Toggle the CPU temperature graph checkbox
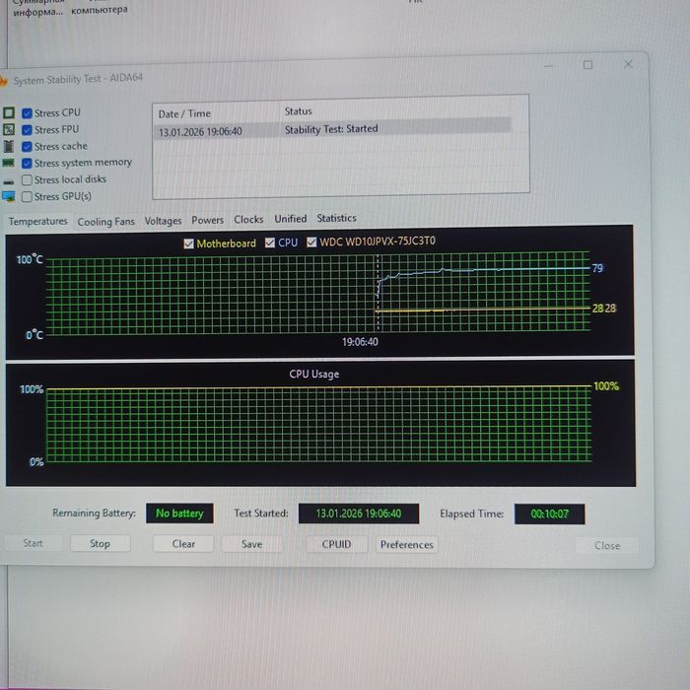This screenshot has height=690, width=690. click(270, 242)
